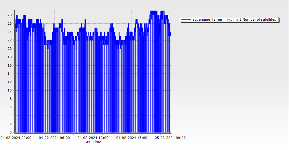Select the '04-02-2024 12:00' x-axis label
The width and height of the screenshot is (289, 150).
[x=93, y=138]
